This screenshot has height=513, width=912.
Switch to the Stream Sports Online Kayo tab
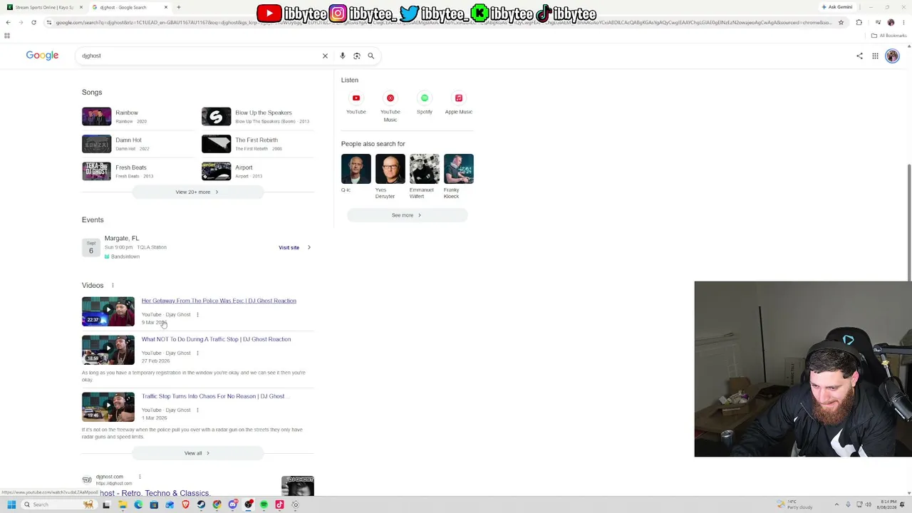(x=43, y=7)
